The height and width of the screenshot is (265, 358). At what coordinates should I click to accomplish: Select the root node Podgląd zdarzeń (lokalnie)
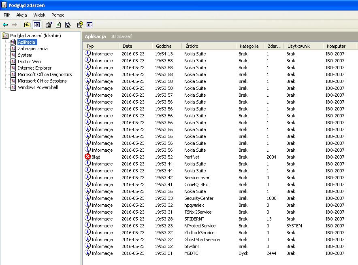coord(35,36)
